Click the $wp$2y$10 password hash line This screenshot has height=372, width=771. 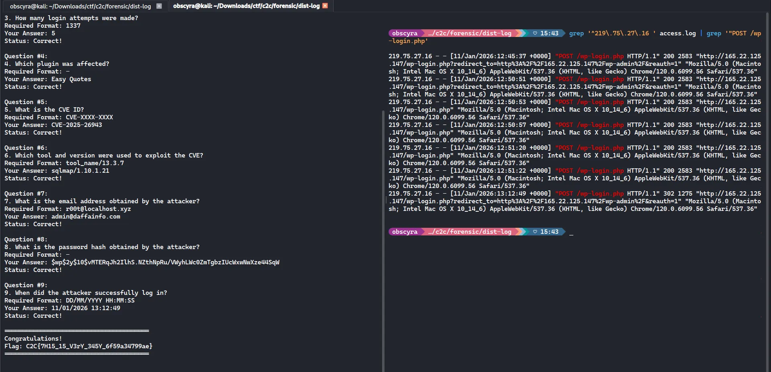165,262
